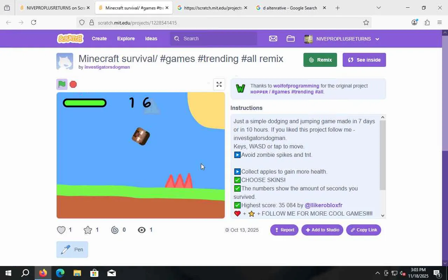Click the green Remix button
The image size is (448, 280).
coord(320,60)
